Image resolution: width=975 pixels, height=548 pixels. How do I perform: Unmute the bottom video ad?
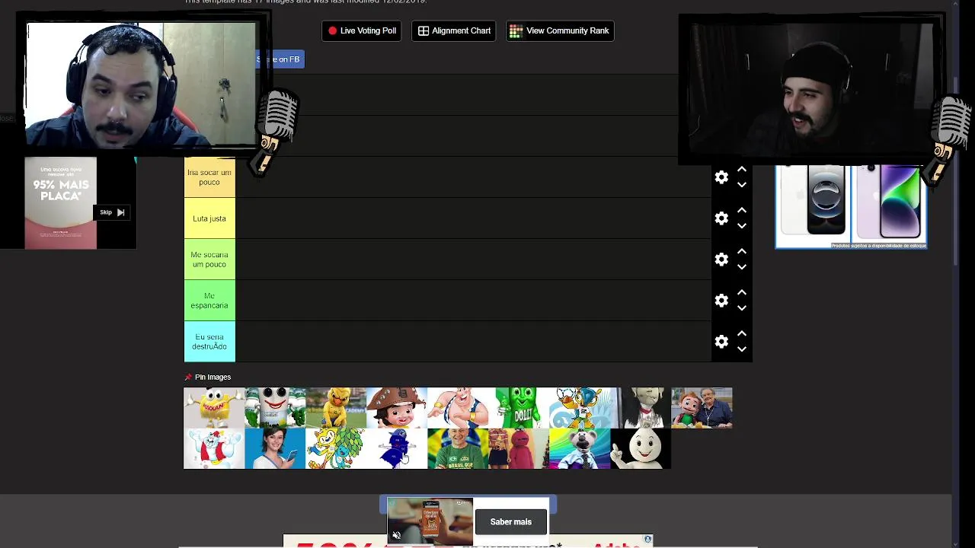[396, 536]
